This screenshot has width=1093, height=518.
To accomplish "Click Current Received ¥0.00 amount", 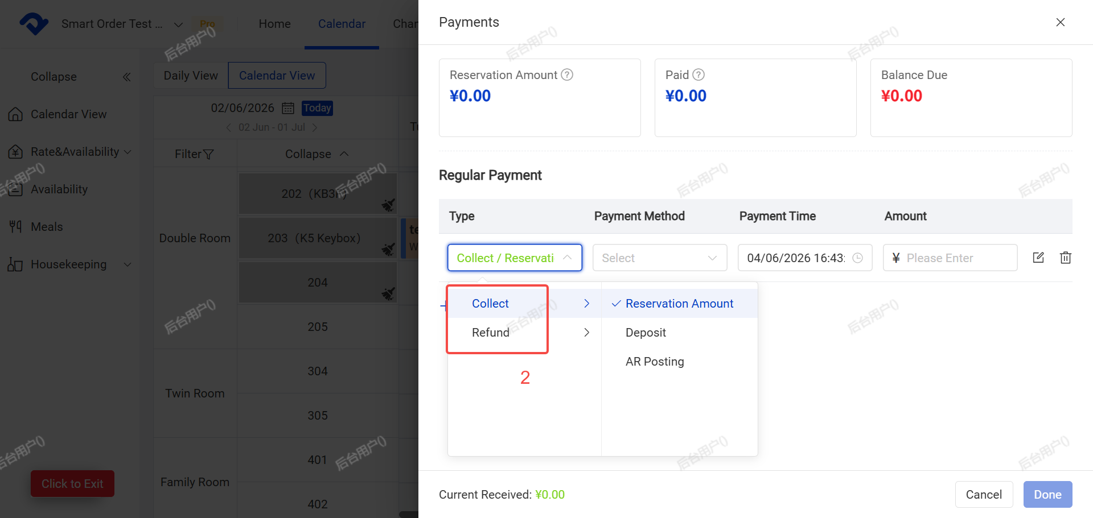I will click(x=550, y=495).
